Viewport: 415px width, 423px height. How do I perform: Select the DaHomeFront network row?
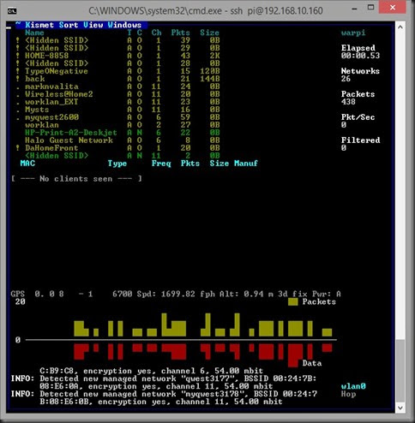click(118, 148)
